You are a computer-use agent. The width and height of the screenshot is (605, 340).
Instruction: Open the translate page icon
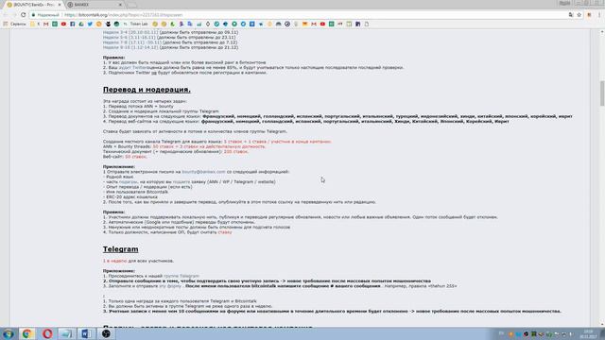coord(571,15)
